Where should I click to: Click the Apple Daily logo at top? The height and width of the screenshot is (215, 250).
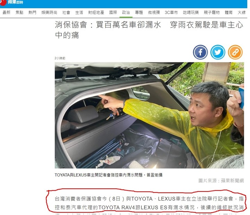(x=11, y=2)
